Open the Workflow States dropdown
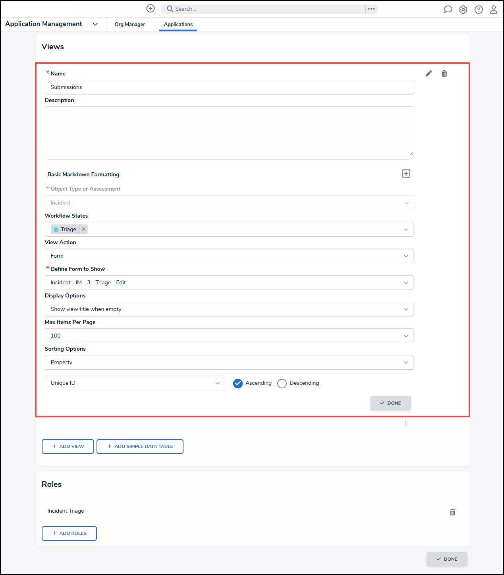 coord(229,230)
